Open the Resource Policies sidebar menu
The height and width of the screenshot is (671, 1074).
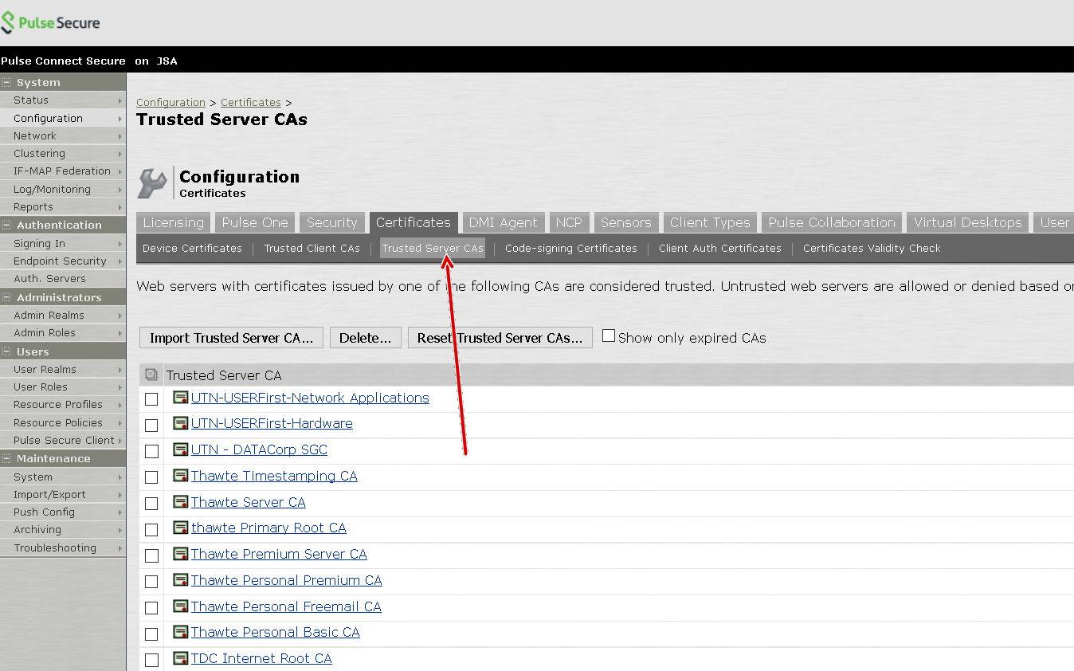point(63,422)
